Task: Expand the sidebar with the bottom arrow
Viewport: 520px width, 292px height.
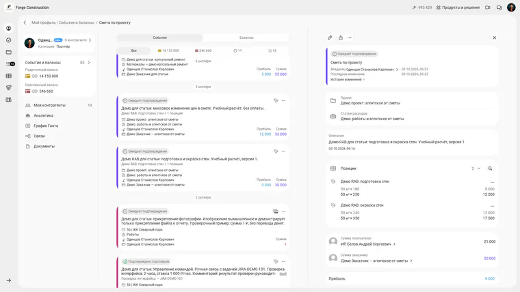Action: pos(9,280)
